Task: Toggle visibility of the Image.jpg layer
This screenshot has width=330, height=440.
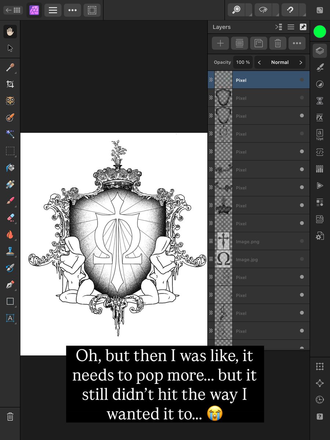Action: (x=302, y=259)
